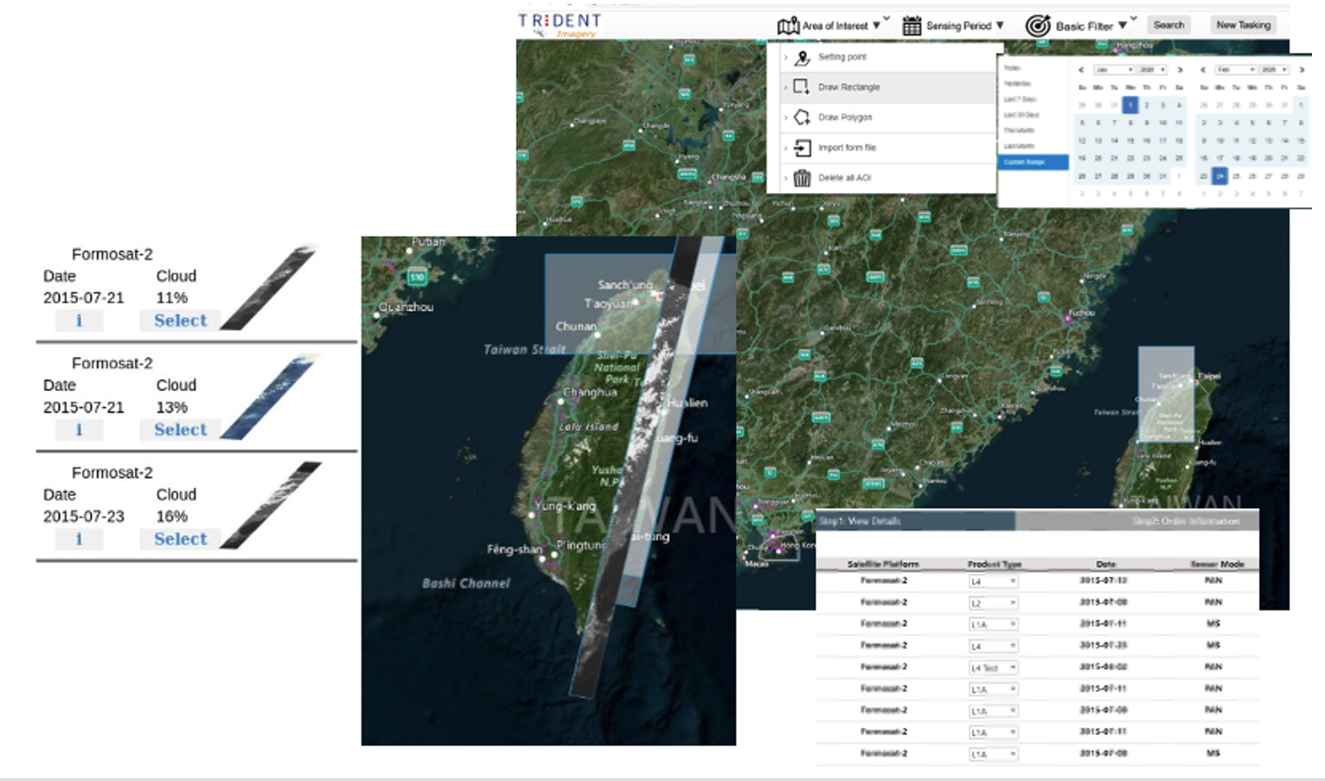The image size is (1325, 781).
Task: Choose Custom Range in the date presets list
Action: click(1032, 162)
